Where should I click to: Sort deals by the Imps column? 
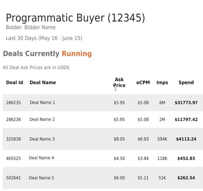click(162, 82)
